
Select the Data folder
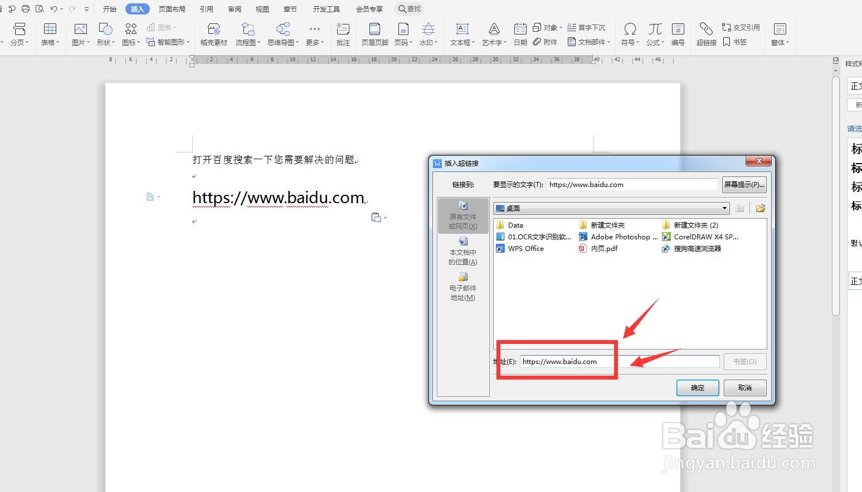click(509, 225)
